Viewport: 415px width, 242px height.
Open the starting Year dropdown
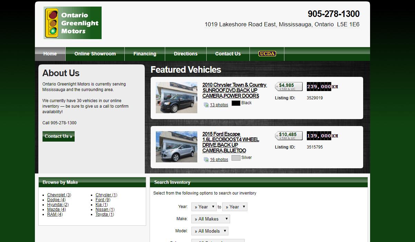click(204, 207)
